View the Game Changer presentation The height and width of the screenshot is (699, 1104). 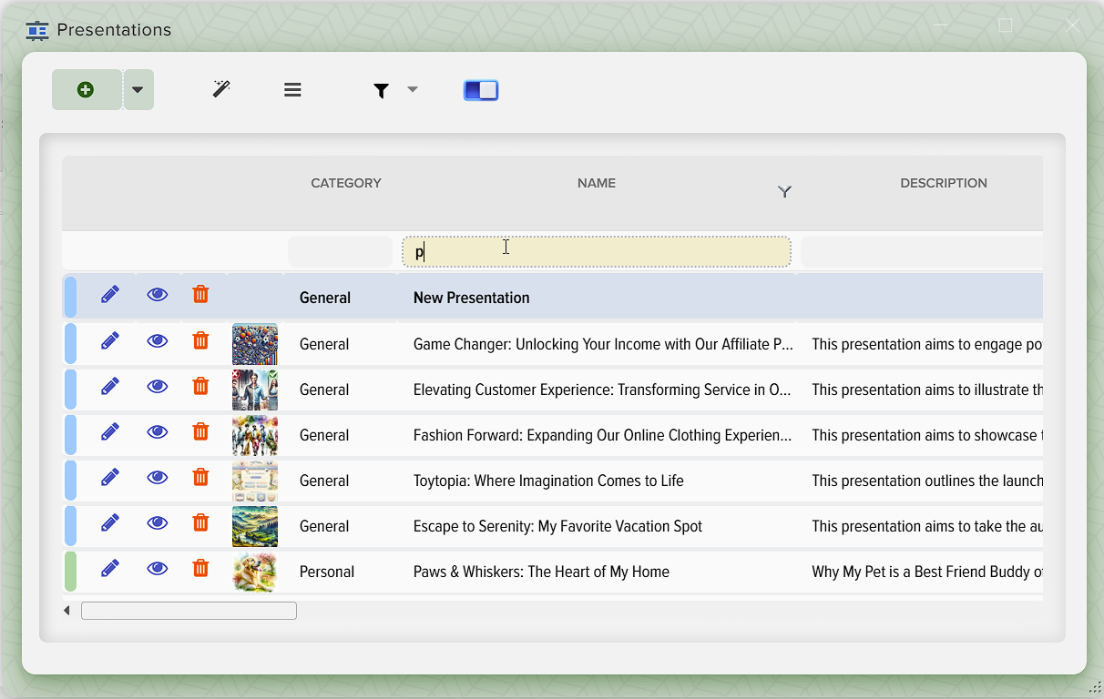[x=158, y=341]
